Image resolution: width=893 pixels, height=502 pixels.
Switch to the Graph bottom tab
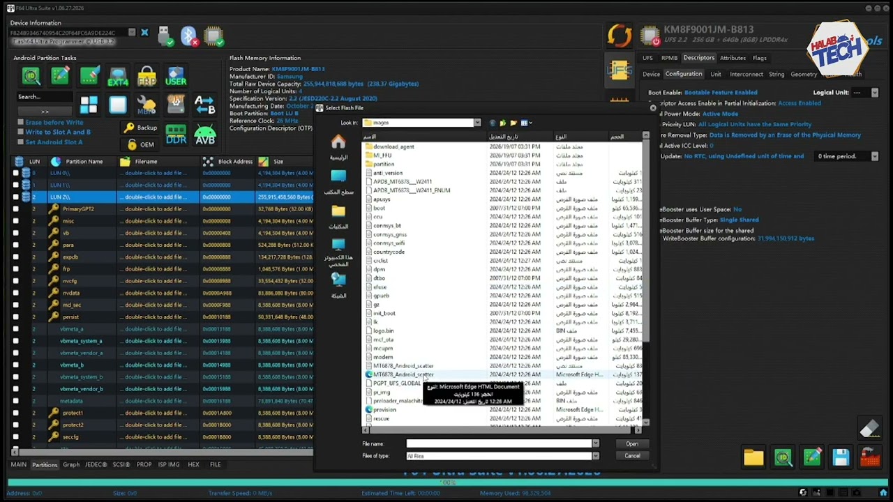click(x=71, y=464)
